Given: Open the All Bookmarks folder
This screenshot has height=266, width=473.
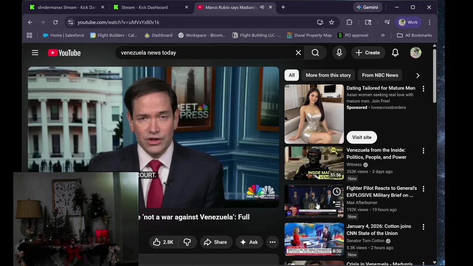Looking at the screenshot, I should tap(414, 35).
